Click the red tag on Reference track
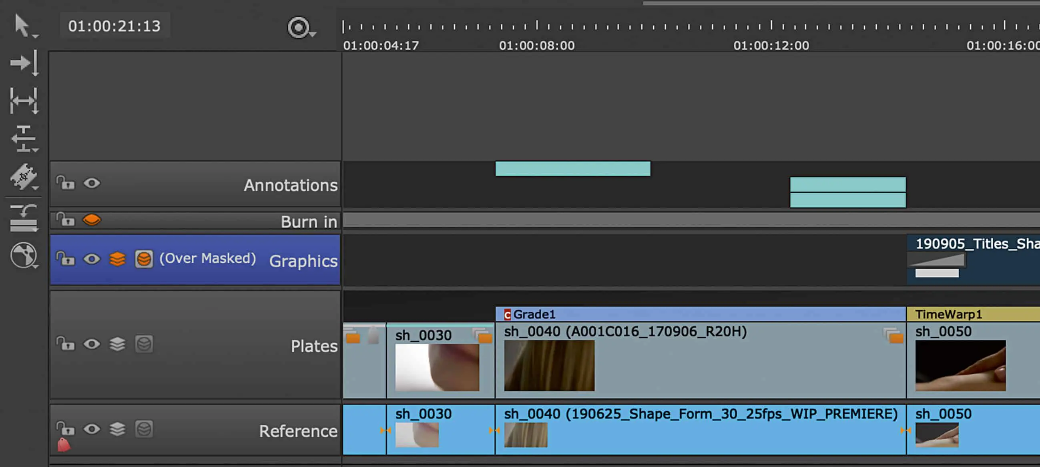Viewport: 1040px width, 467px height. [64, 445]
